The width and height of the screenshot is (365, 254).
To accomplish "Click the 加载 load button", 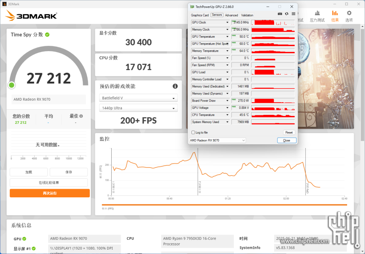I will (29, 172).
